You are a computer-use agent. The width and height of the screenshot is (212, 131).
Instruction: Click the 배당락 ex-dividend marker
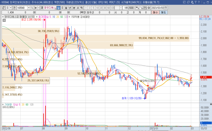click(147, 81)
